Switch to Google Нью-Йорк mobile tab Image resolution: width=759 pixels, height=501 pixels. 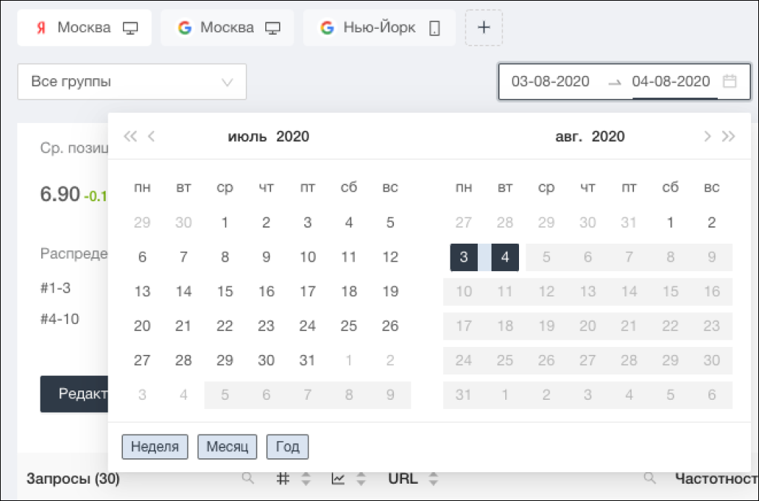tap(379, 28)
